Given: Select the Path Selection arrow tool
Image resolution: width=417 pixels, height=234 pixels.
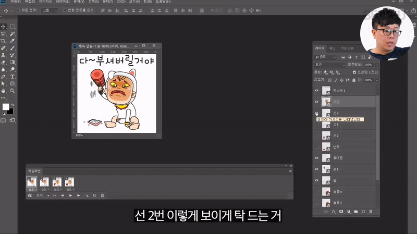Looking at the screenshot, I should 3,83.
